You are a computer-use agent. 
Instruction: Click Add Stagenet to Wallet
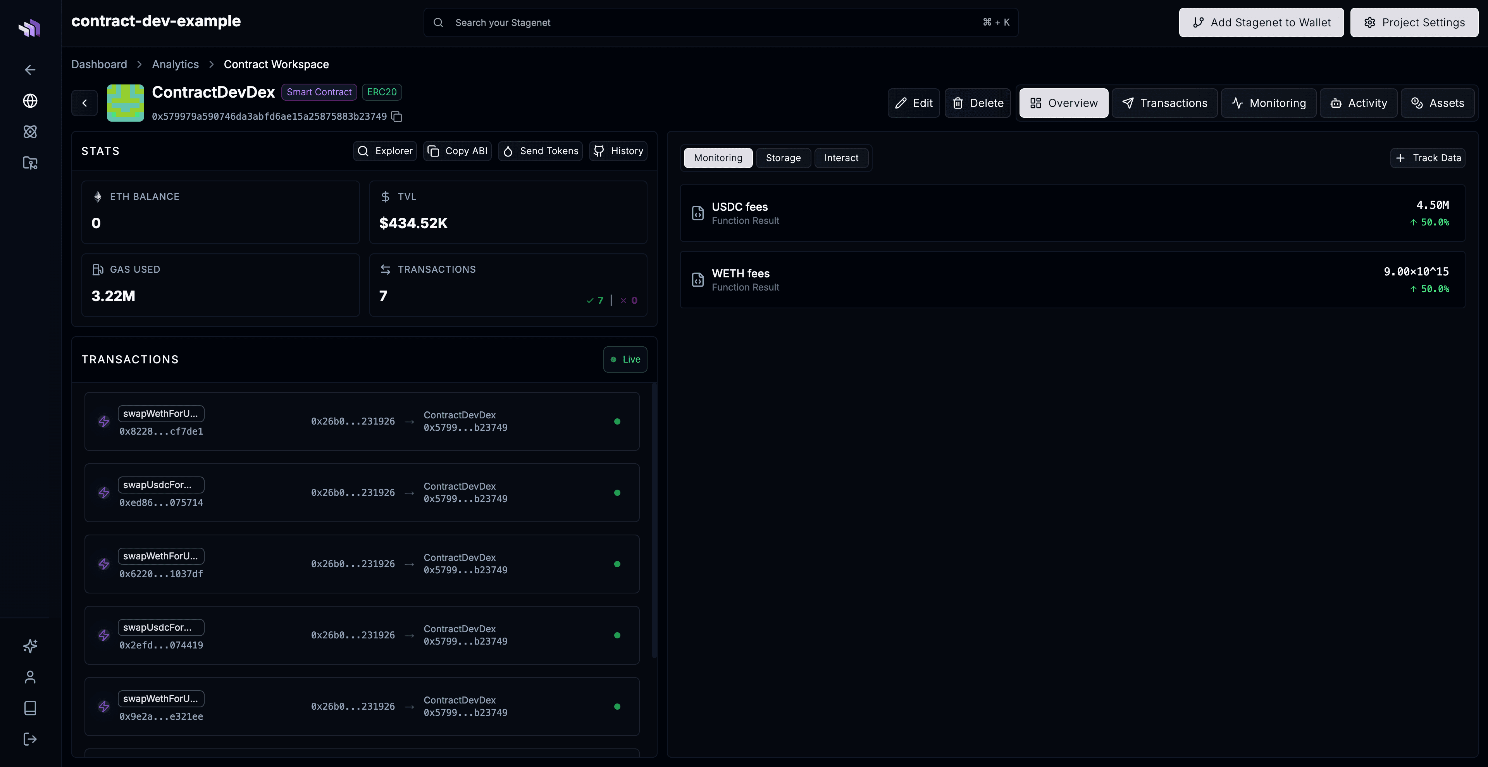[1261, 22]
